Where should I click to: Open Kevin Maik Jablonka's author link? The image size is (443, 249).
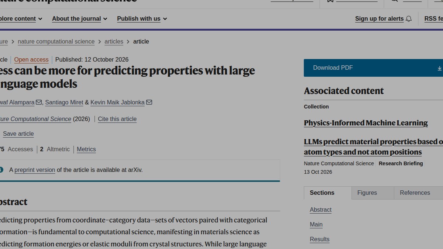click(x=117, y=103)
